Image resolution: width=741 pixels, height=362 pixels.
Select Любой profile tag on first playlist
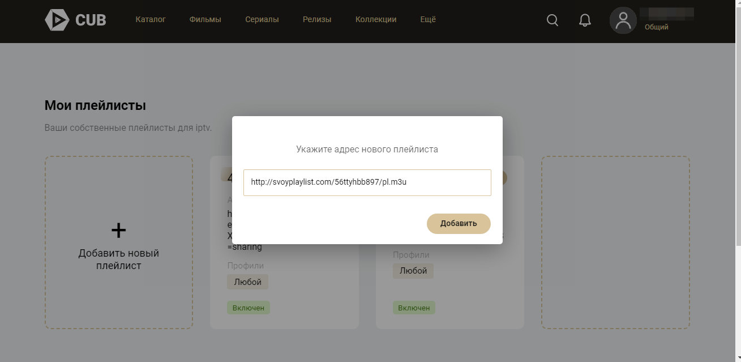(247, 282)
